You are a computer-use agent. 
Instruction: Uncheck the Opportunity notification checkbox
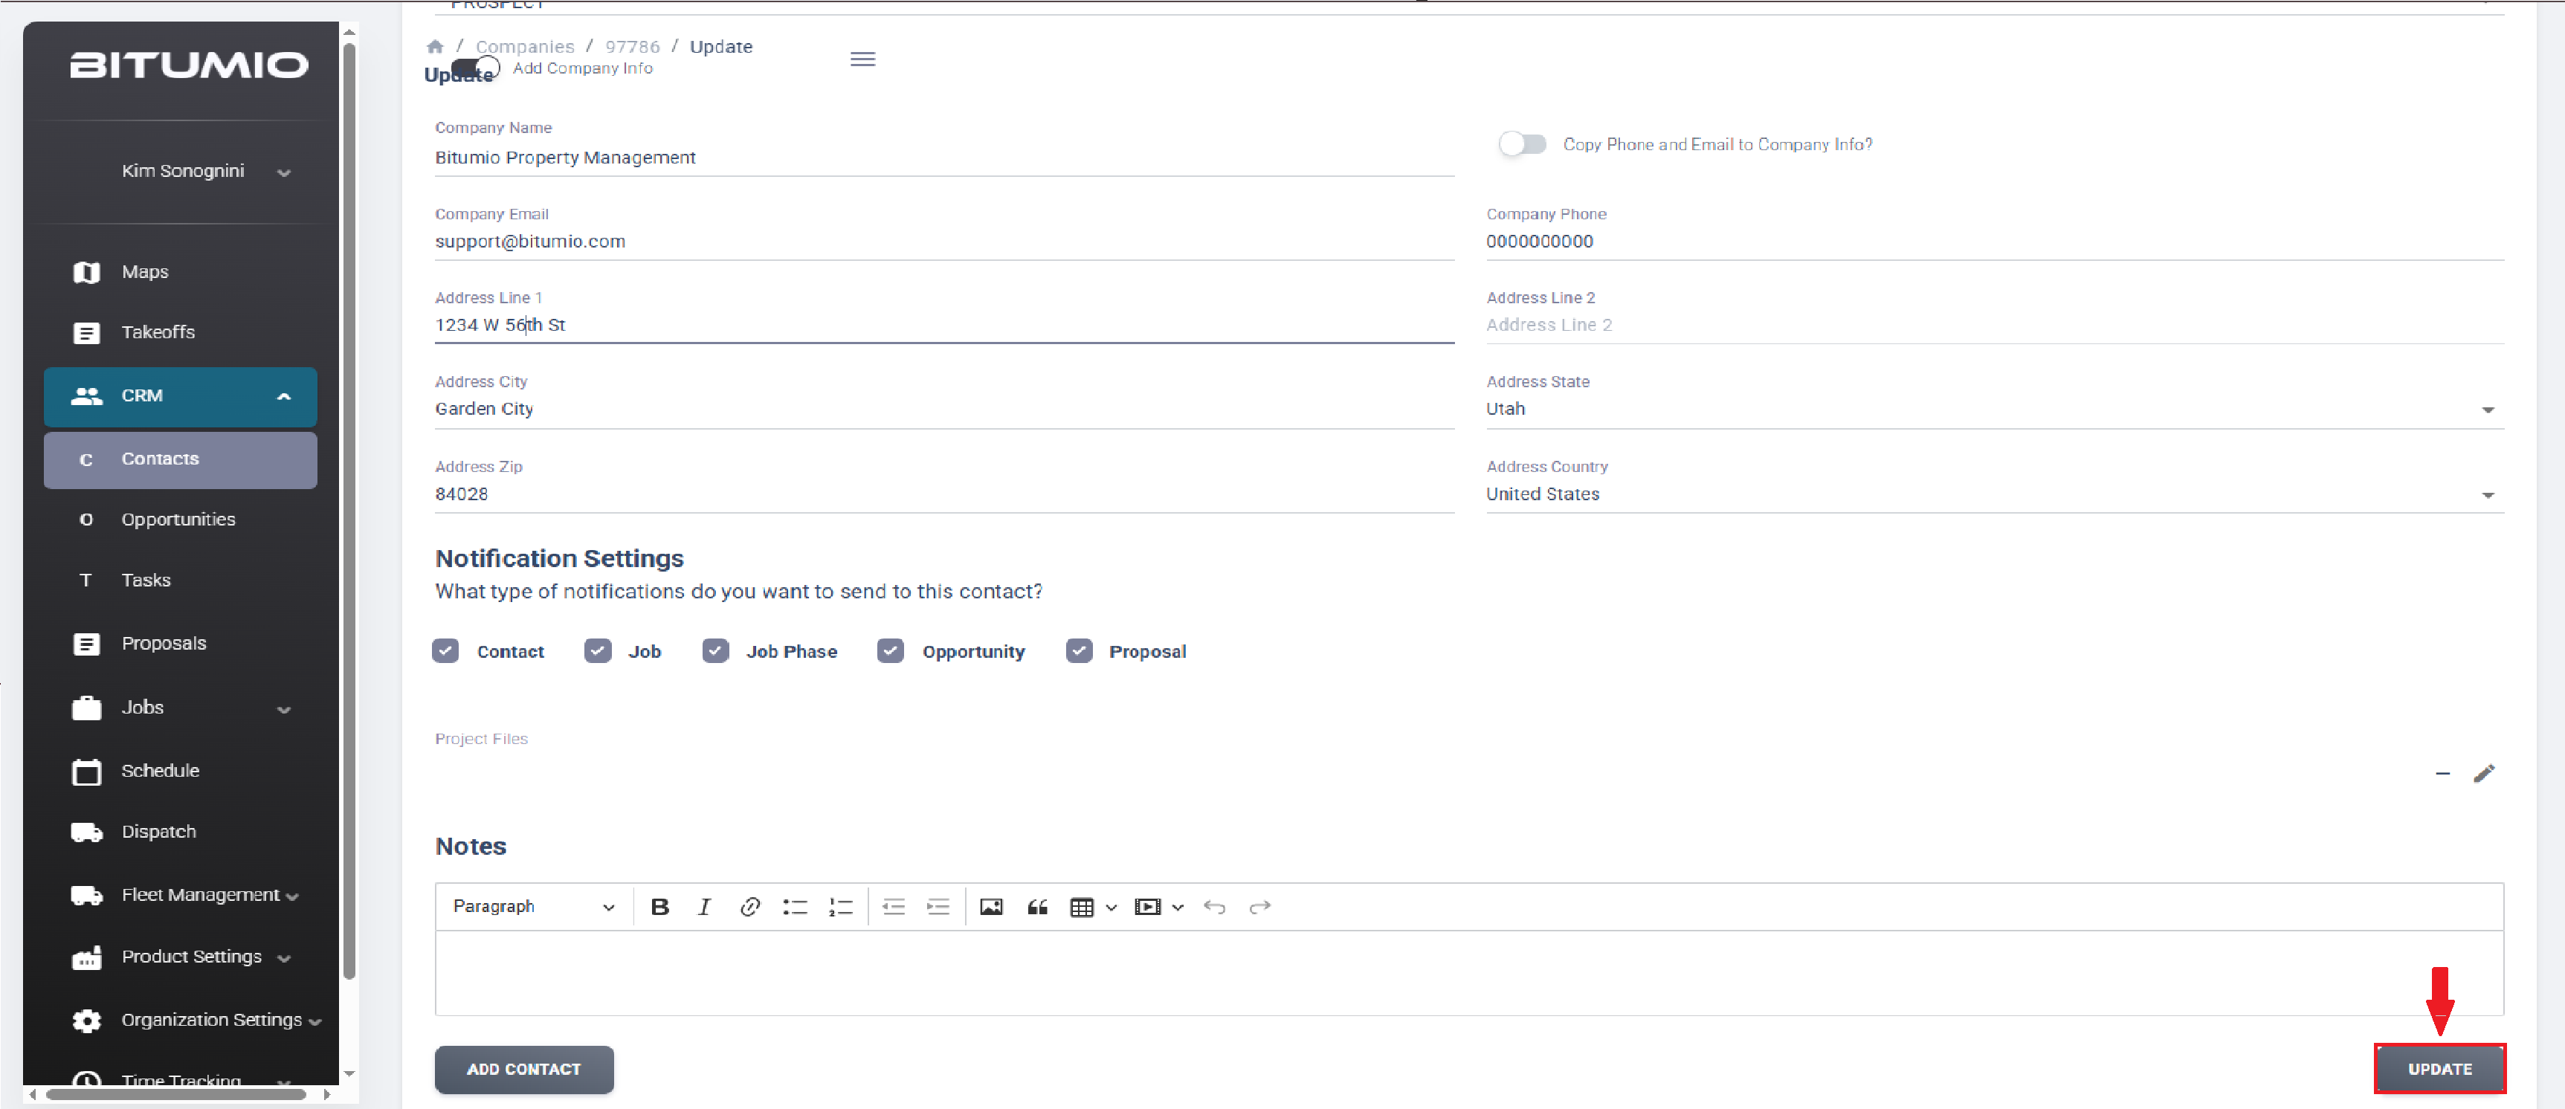point(890,651)
